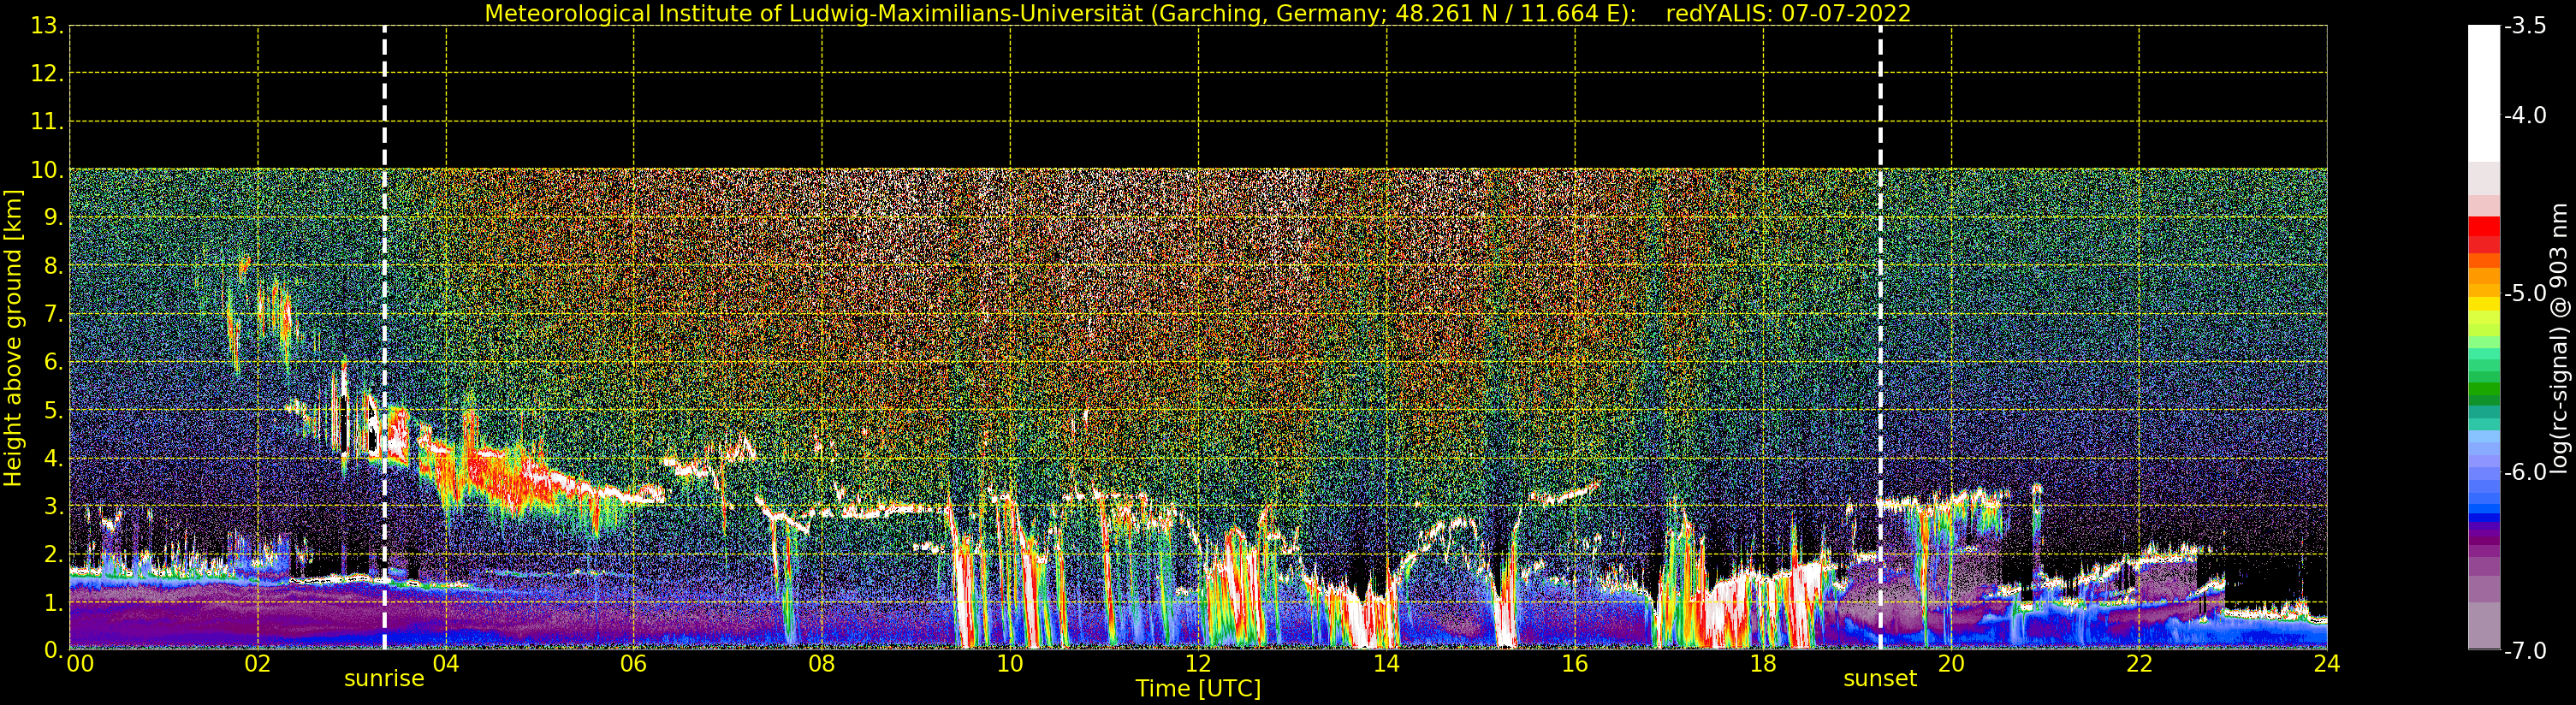
Task: Click the time axis tick label 14
Action: pos(1386,664)
